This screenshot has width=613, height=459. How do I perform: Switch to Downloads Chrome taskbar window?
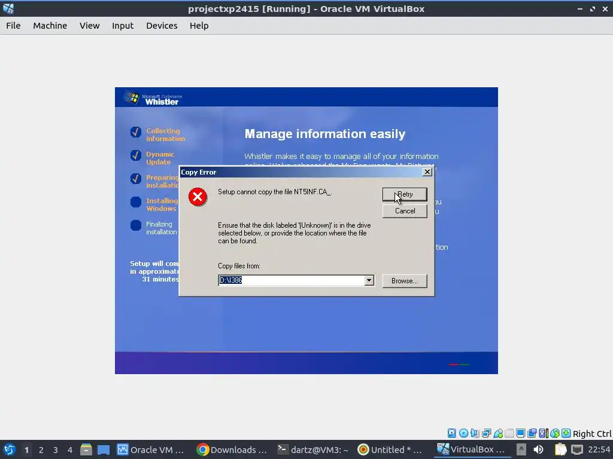(232, 449)
